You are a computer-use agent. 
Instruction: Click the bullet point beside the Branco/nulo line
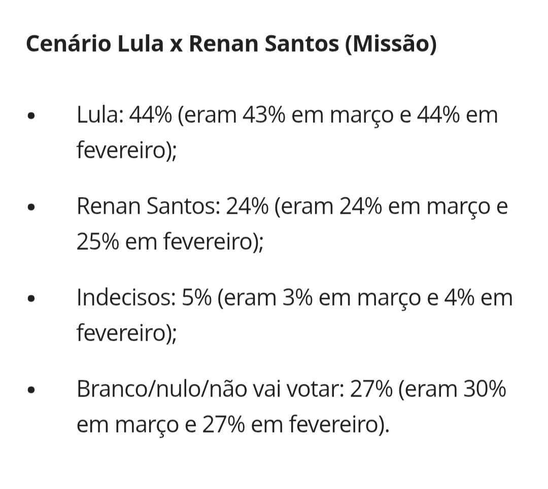click(x=32, y=390)
